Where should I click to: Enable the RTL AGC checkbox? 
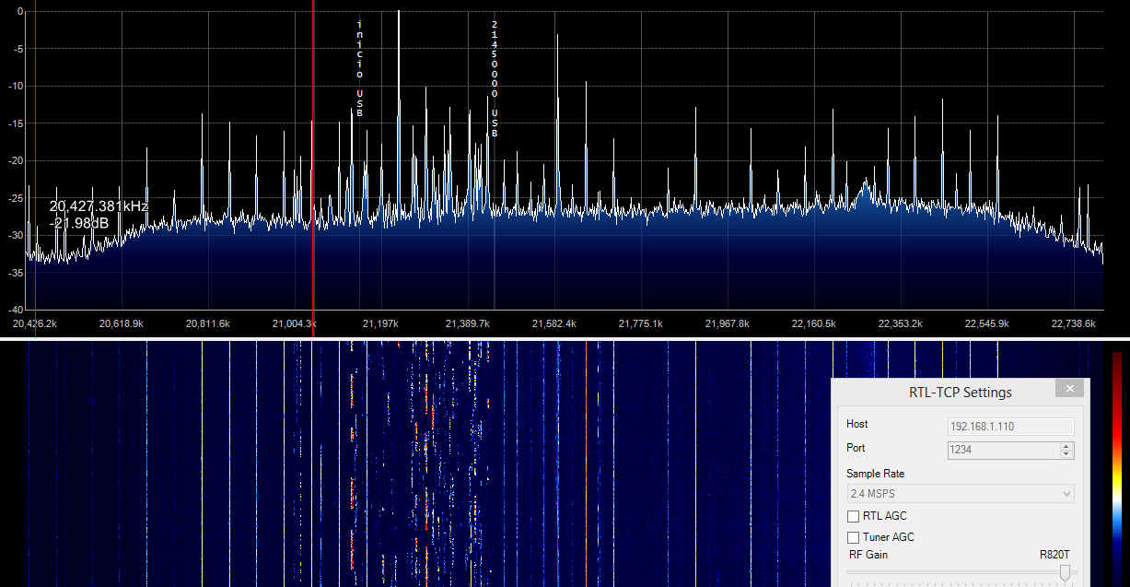click(x=854, y=516)
